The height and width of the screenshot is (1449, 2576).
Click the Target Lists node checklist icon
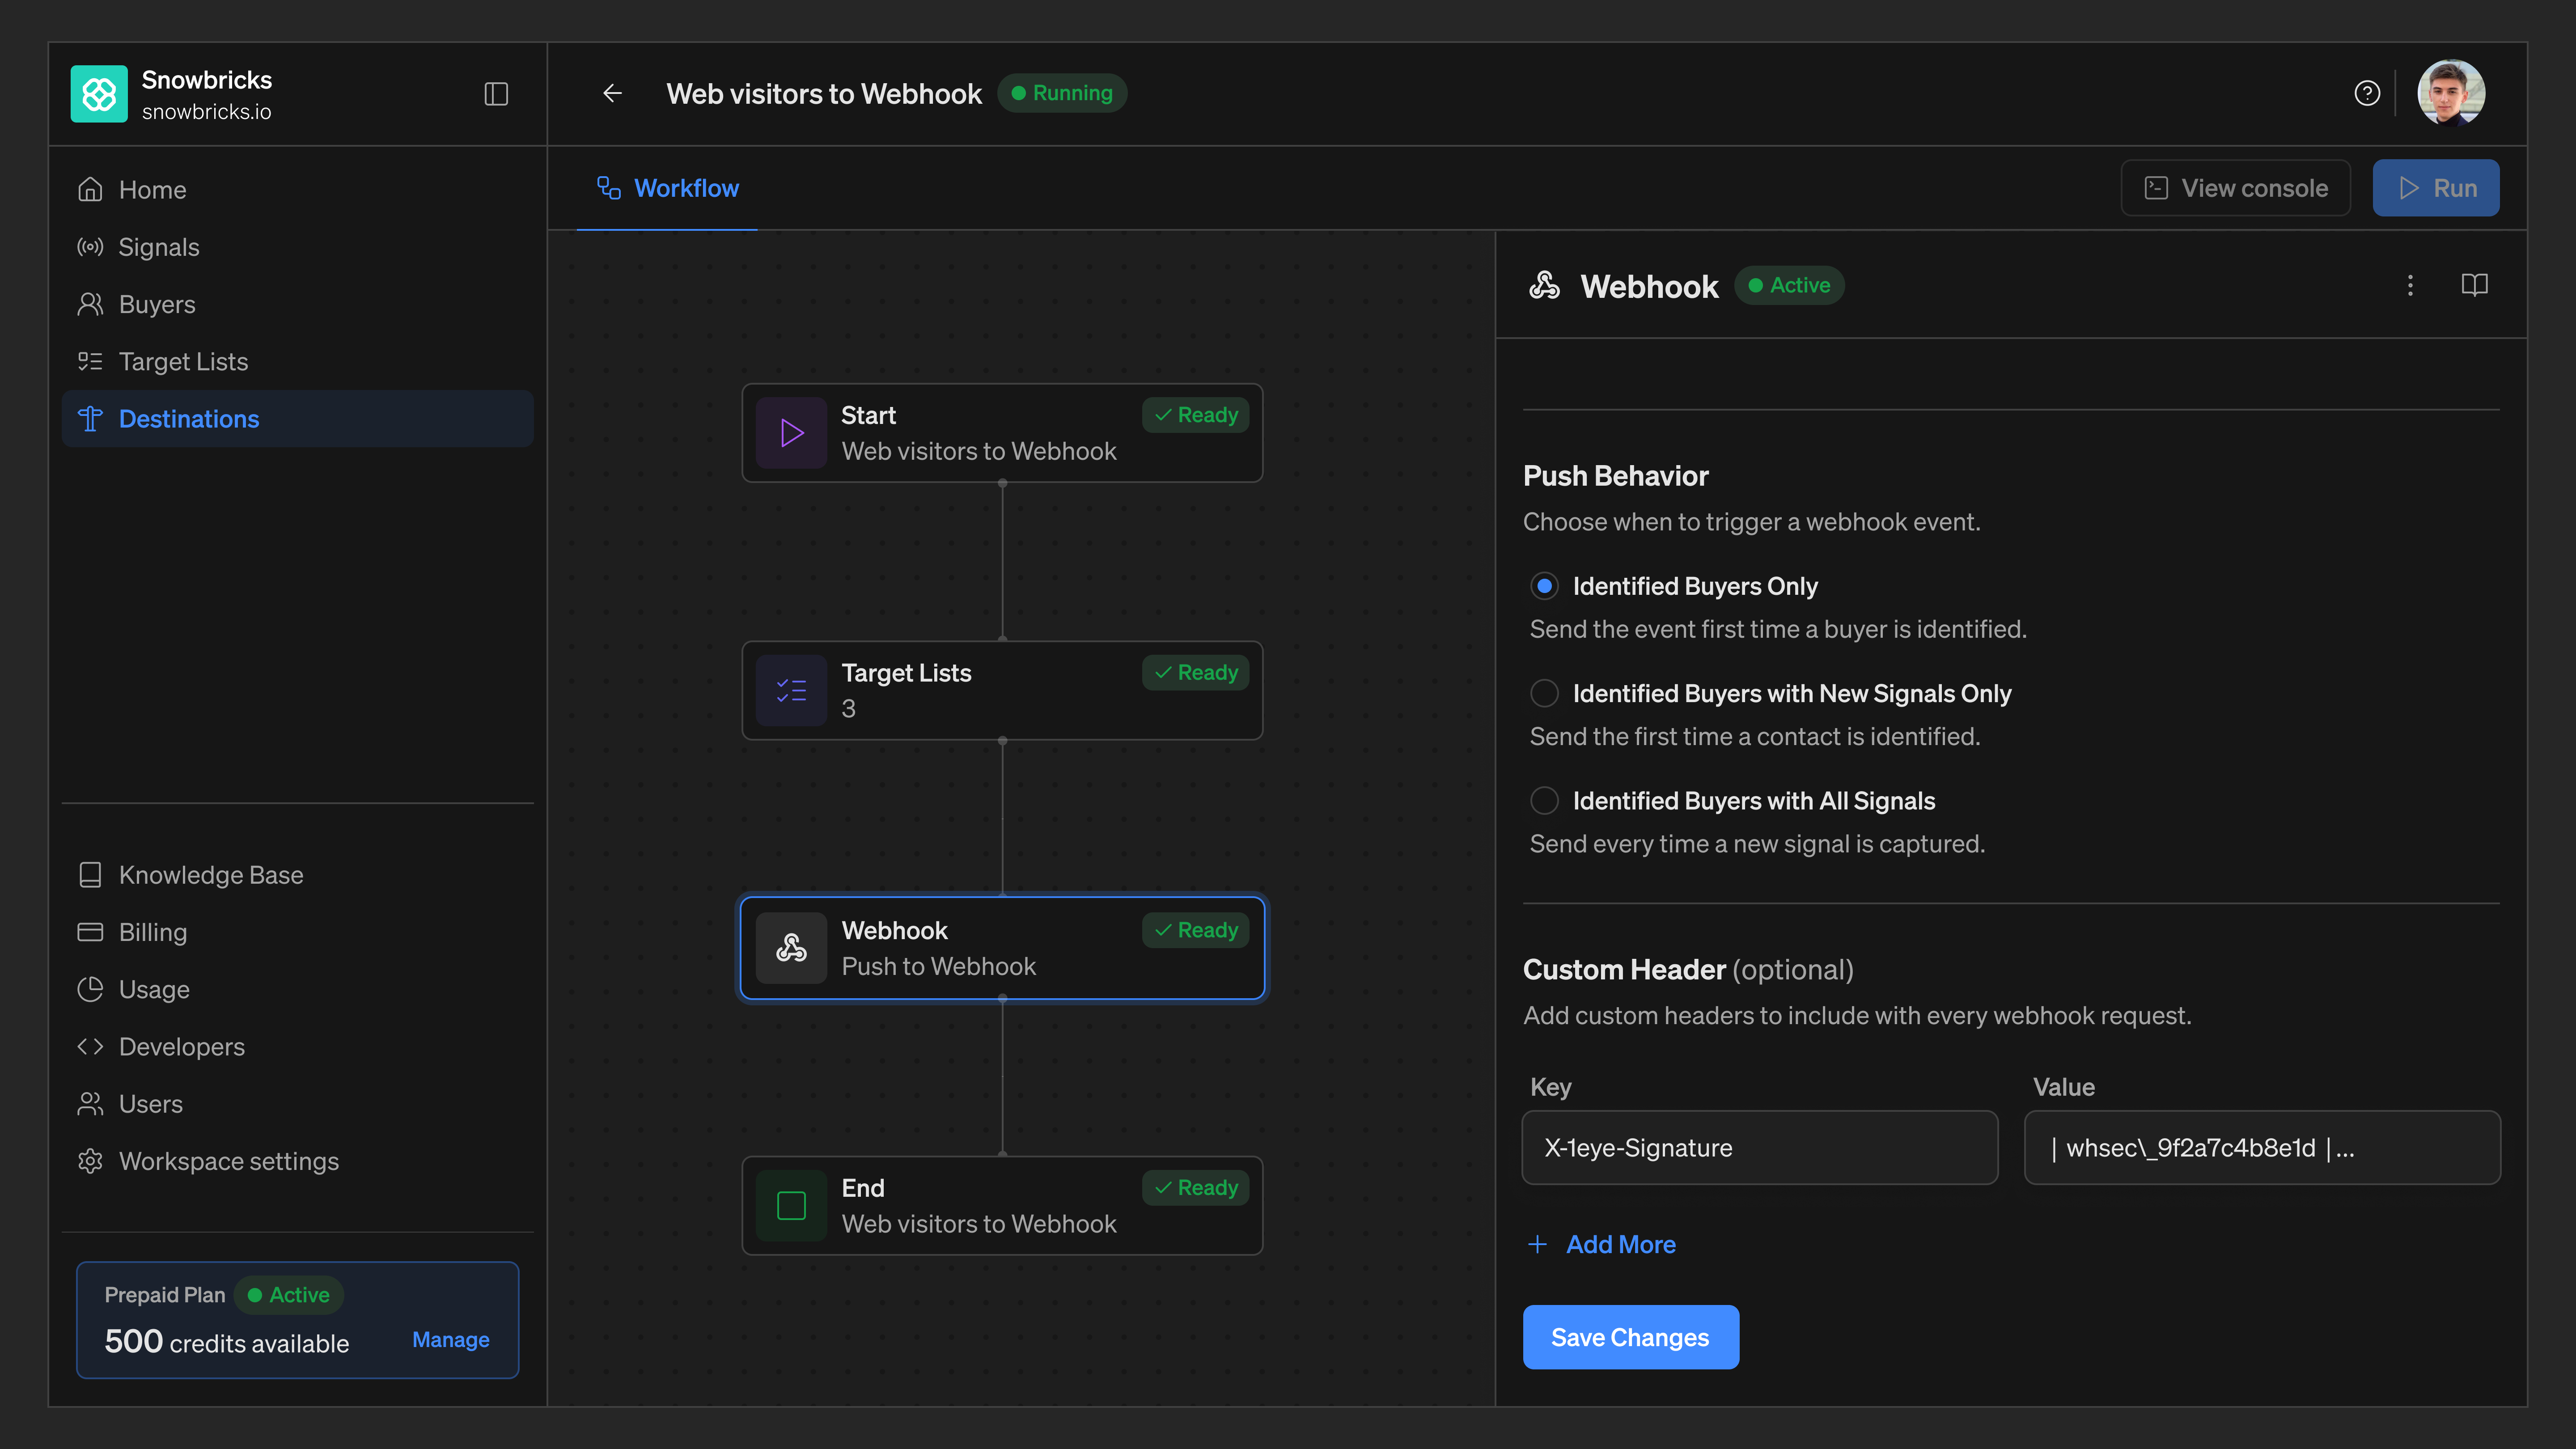pyautogui.click(x=791, y=691)
